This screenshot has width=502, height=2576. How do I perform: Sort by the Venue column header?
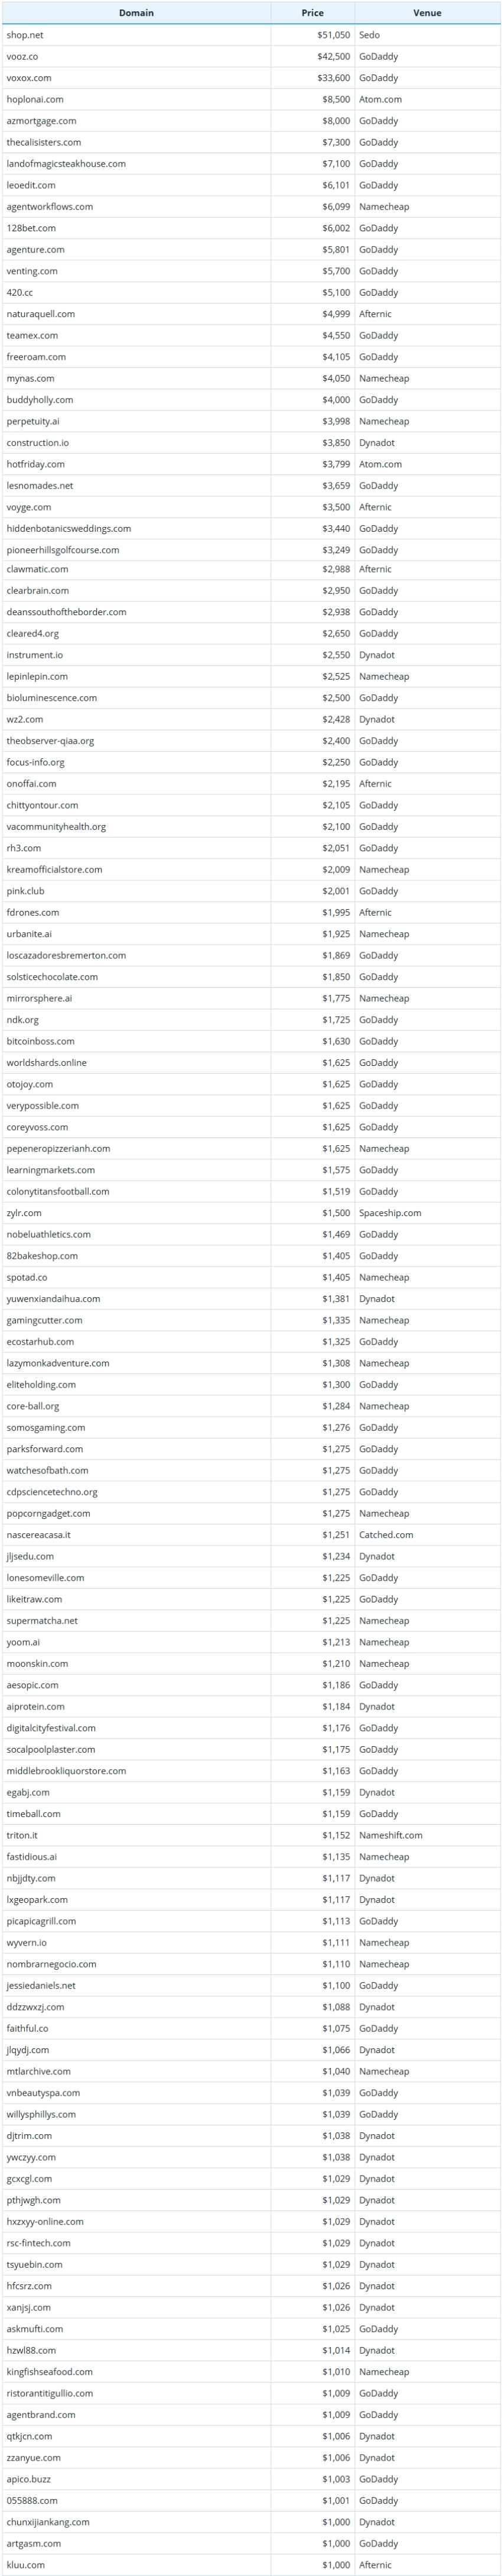(427, 13)
